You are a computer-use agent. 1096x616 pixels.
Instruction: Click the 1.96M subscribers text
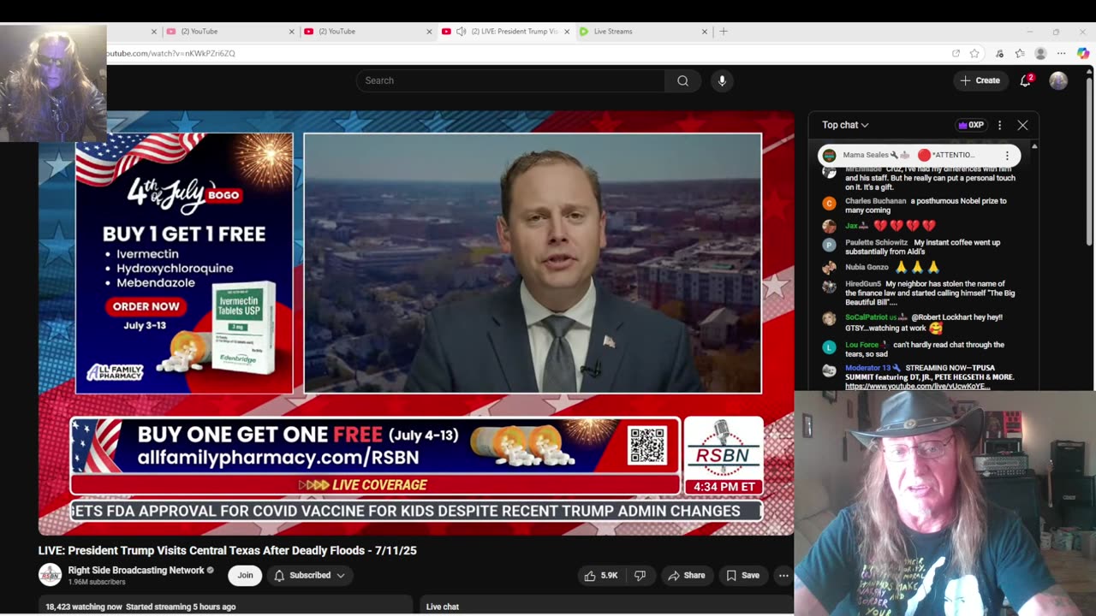coord(97,583)
